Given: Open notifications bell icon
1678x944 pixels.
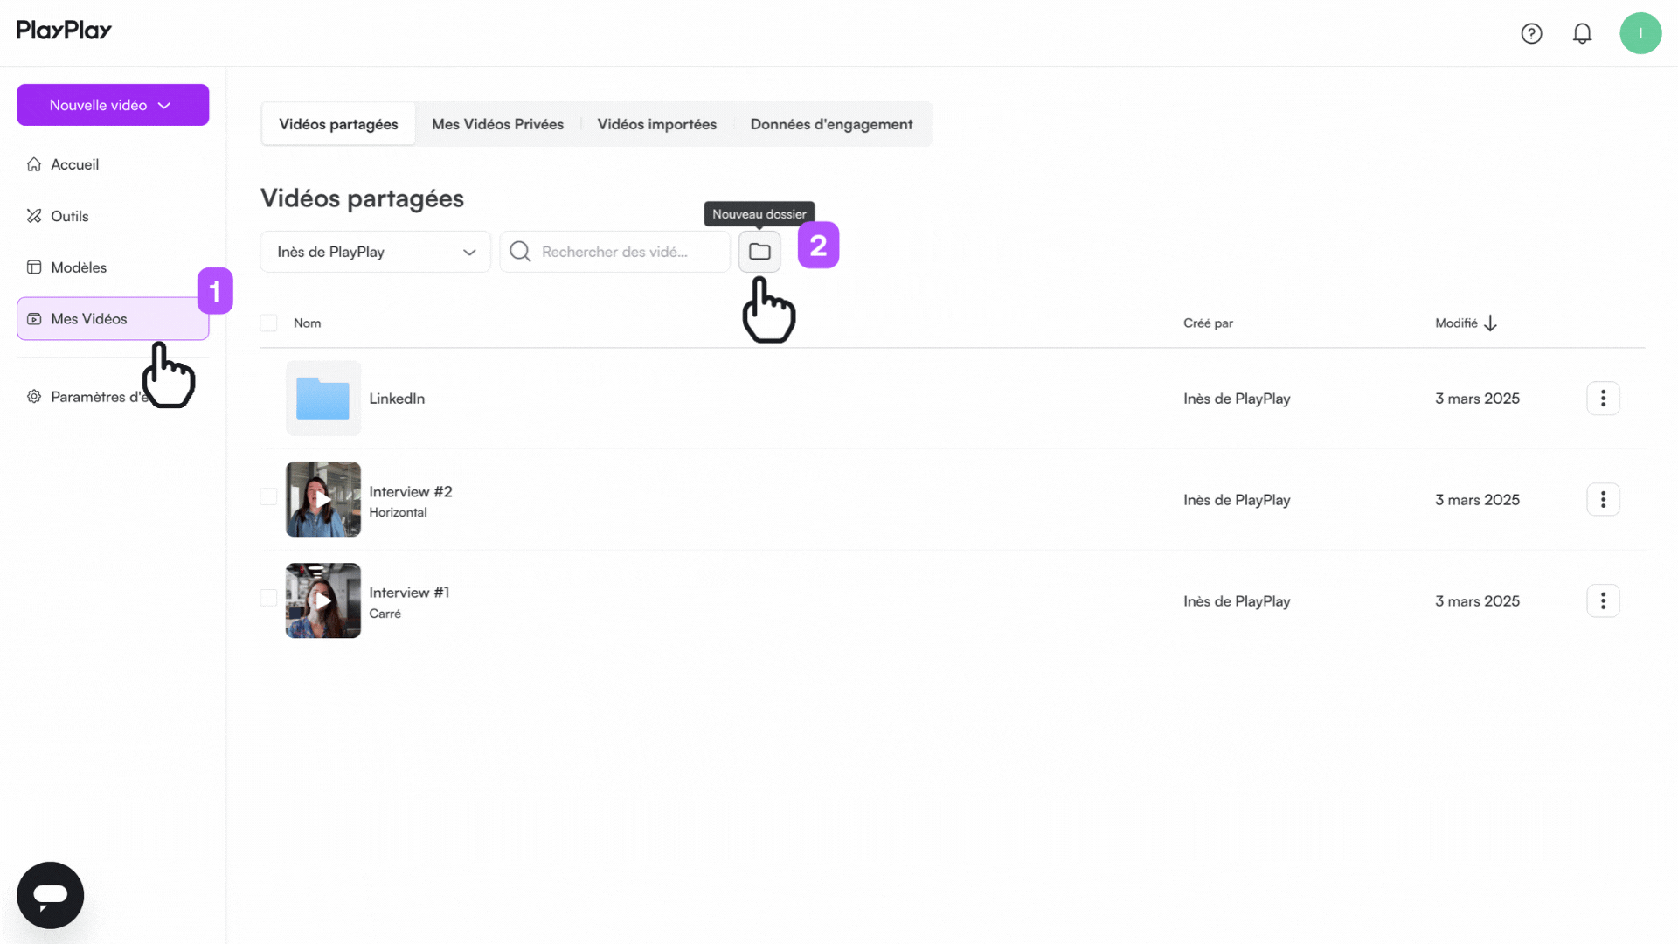Looking at the screenshot, I should (x=1582, y=33).
